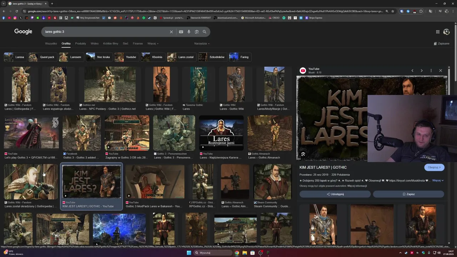Submit search with magnifying glass icon
This screenshot has height=257, width=457.
coord(205,32)
